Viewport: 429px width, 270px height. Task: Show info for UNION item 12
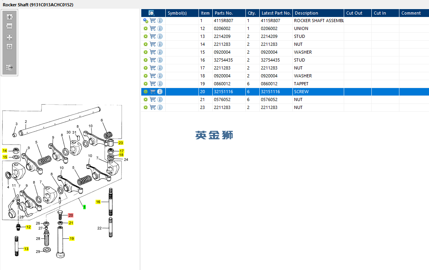pos(160,28)
